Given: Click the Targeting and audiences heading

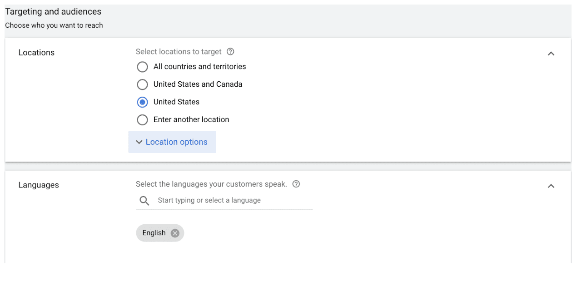Looking at the screenshot, I should [53, 12].
